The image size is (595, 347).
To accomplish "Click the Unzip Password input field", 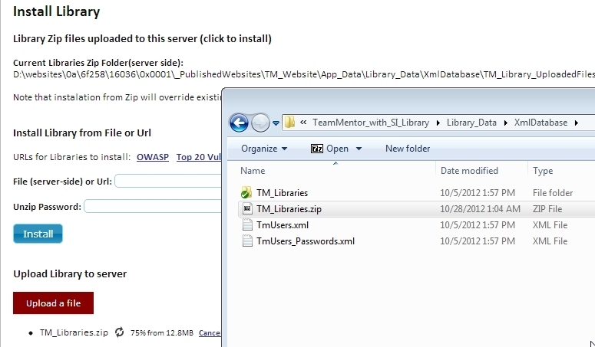I will [x=153, y=207].
